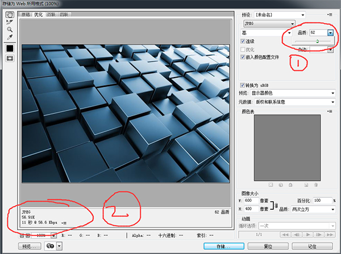Click the 复位 reset button

[268, 246]
